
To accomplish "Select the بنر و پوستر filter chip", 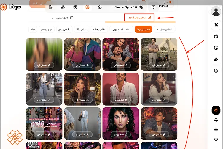I will 47,29.
